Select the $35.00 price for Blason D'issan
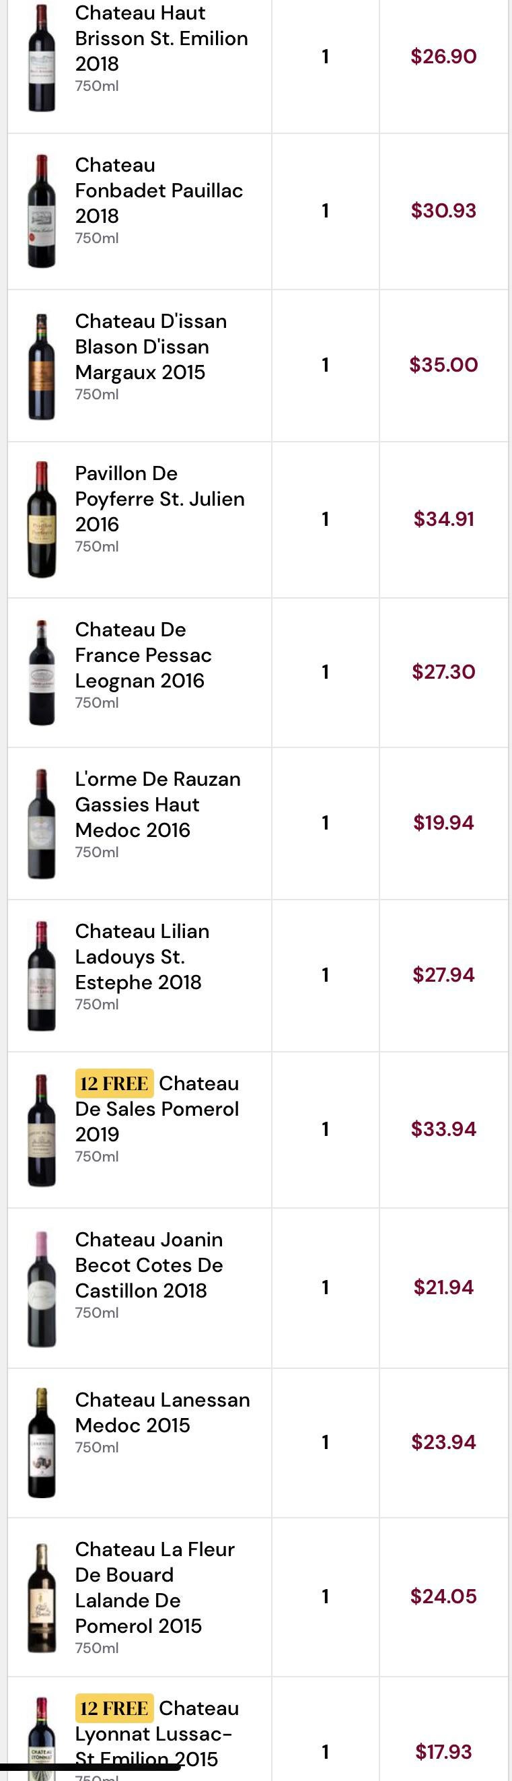This screenshot has height=1781, width=512. pos(443,364)
